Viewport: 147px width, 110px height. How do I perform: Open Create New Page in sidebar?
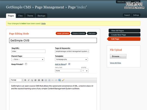(124, 35)
